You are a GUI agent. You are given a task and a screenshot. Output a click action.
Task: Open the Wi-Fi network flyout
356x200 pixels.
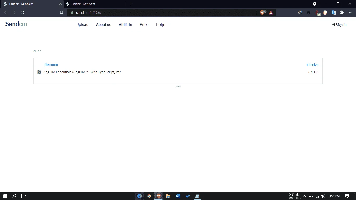(x=317, y=196)
